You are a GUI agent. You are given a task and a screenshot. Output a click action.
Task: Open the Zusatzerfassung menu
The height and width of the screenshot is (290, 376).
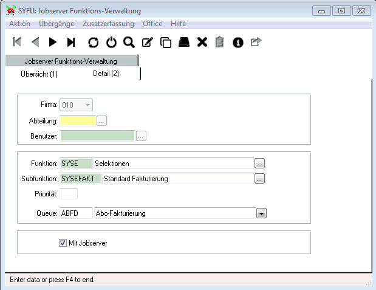pos(109,24)
